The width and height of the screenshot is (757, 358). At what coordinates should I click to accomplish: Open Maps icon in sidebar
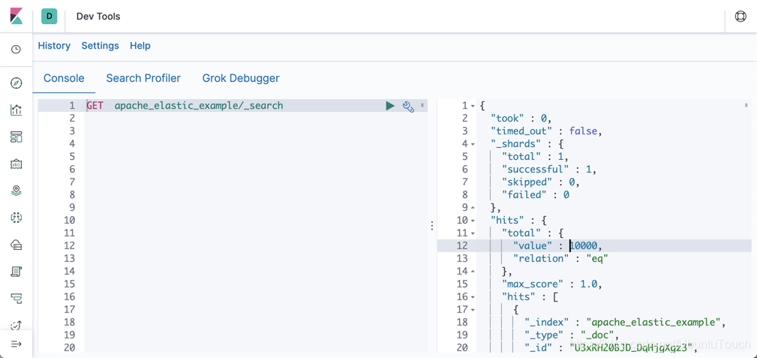click(x=17, y=191)
